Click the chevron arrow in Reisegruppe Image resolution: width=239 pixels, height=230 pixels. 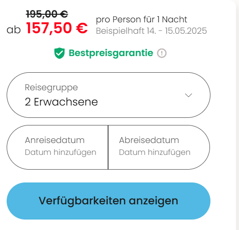coord(189,95)
